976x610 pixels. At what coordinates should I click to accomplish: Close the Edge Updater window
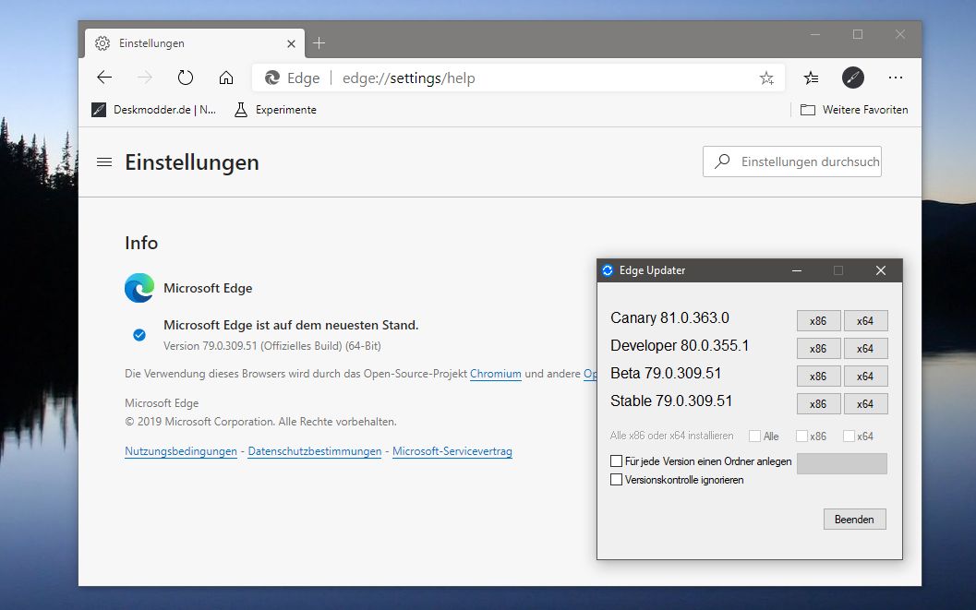[881, 270]
